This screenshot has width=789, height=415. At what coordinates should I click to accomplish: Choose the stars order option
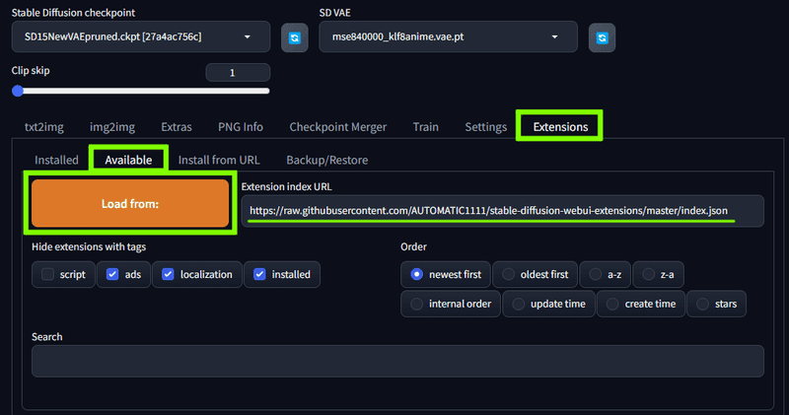click(x=716, y=304)
